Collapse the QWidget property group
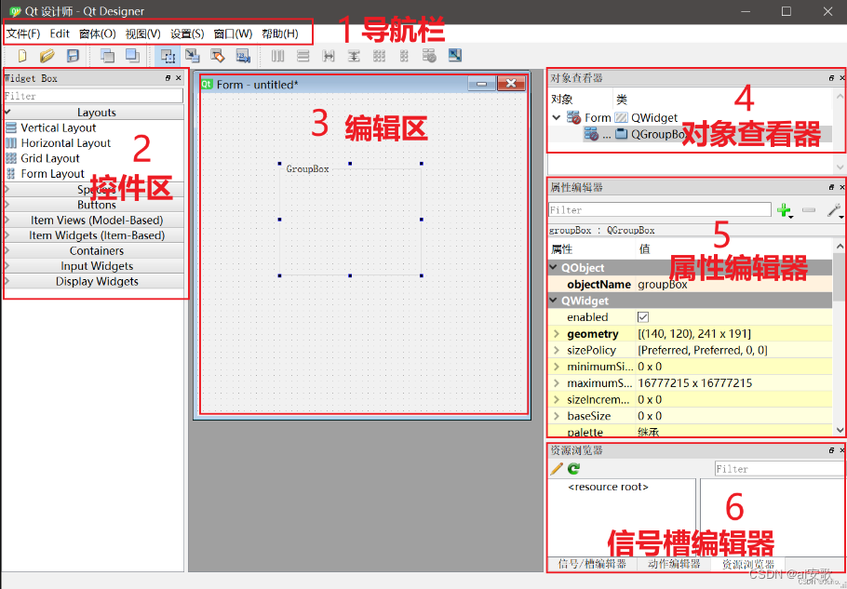 [x=553, y=301]
